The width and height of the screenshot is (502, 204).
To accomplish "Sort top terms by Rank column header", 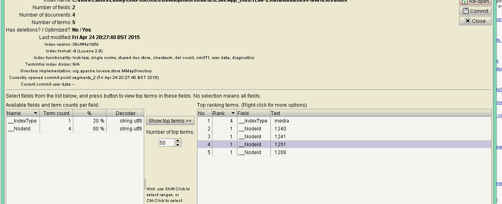I will [x=223, y=113].
